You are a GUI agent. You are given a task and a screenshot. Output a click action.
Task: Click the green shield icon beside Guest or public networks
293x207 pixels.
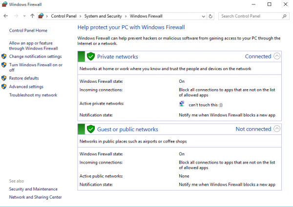click(90, 129)
